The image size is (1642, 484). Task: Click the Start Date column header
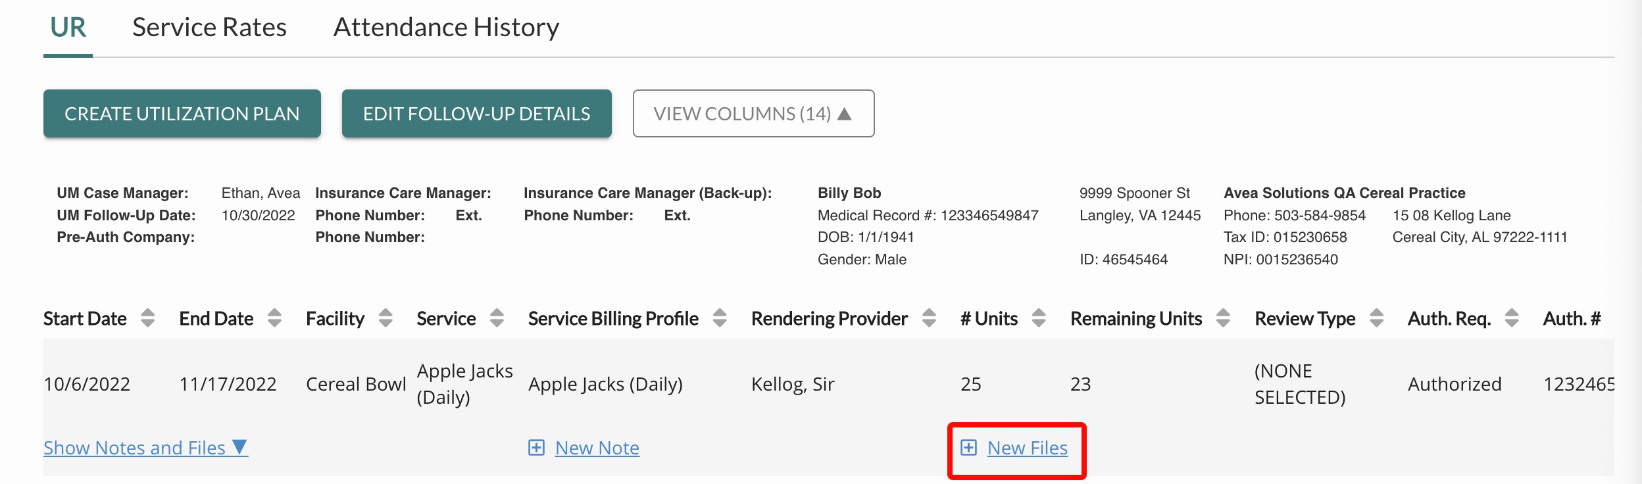pyautogui.click(x=85, y=319)
